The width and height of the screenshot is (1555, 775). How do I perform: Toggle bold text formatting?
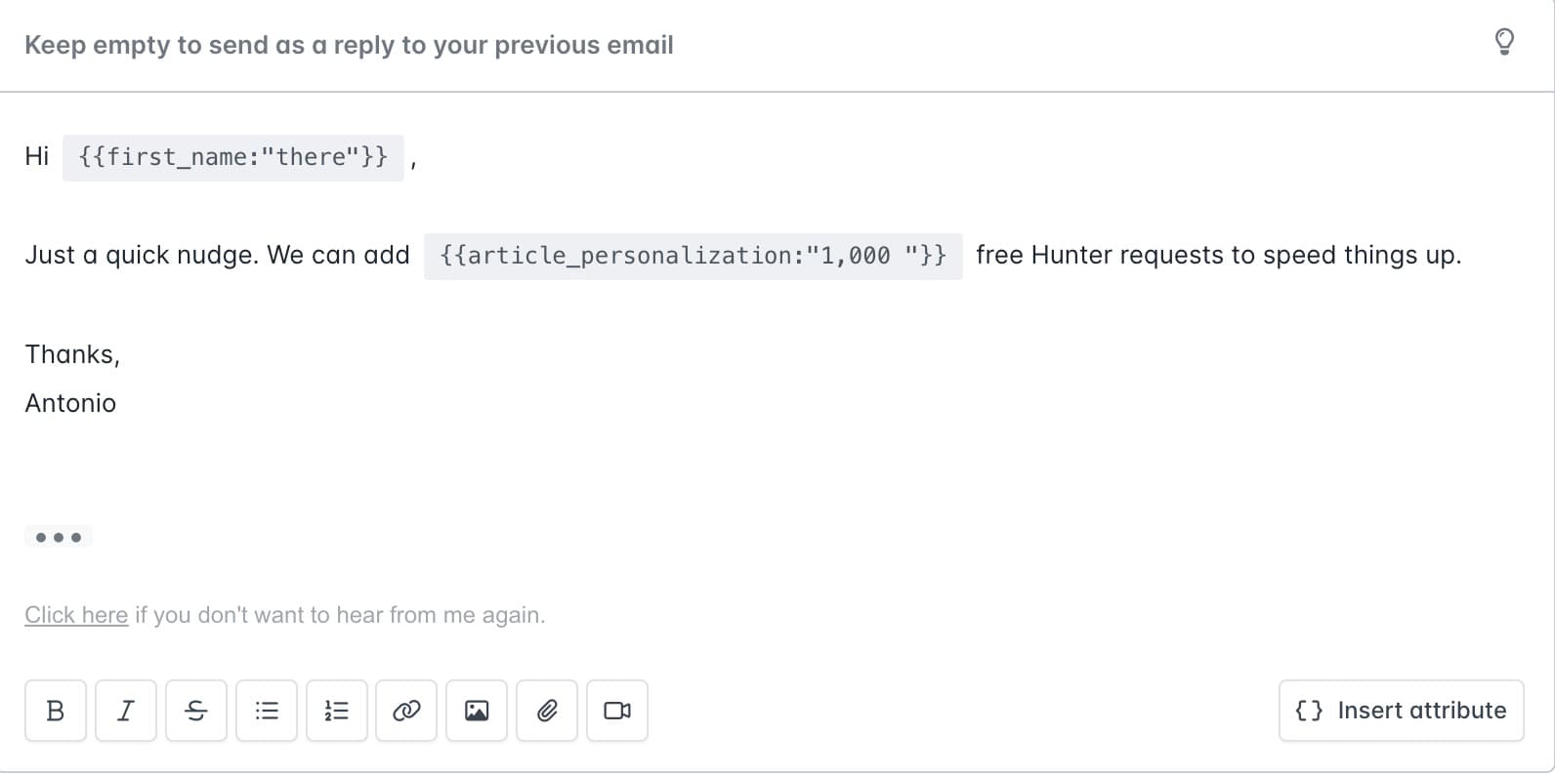coord(56,711)
